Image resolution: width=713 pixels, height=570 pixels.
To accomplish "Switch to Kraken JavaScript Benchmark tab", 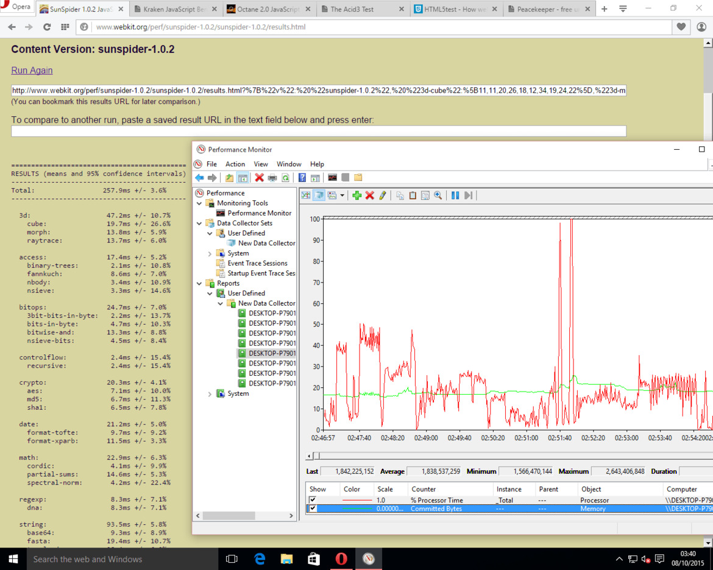I will tap(176, 9).
